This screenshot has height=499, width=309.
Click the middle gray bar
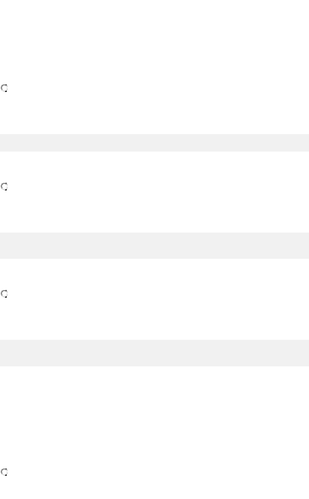click(x=154, y=246)
